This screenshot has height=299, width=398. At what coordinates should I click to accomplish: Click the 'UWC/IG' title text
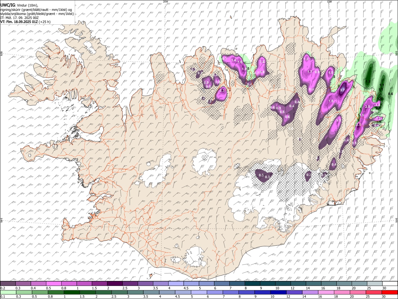pyautogui.click(x=7, y=5)
